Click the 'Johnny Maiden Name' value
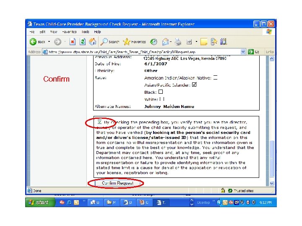302x226 pixels. (x=169, y=106)
